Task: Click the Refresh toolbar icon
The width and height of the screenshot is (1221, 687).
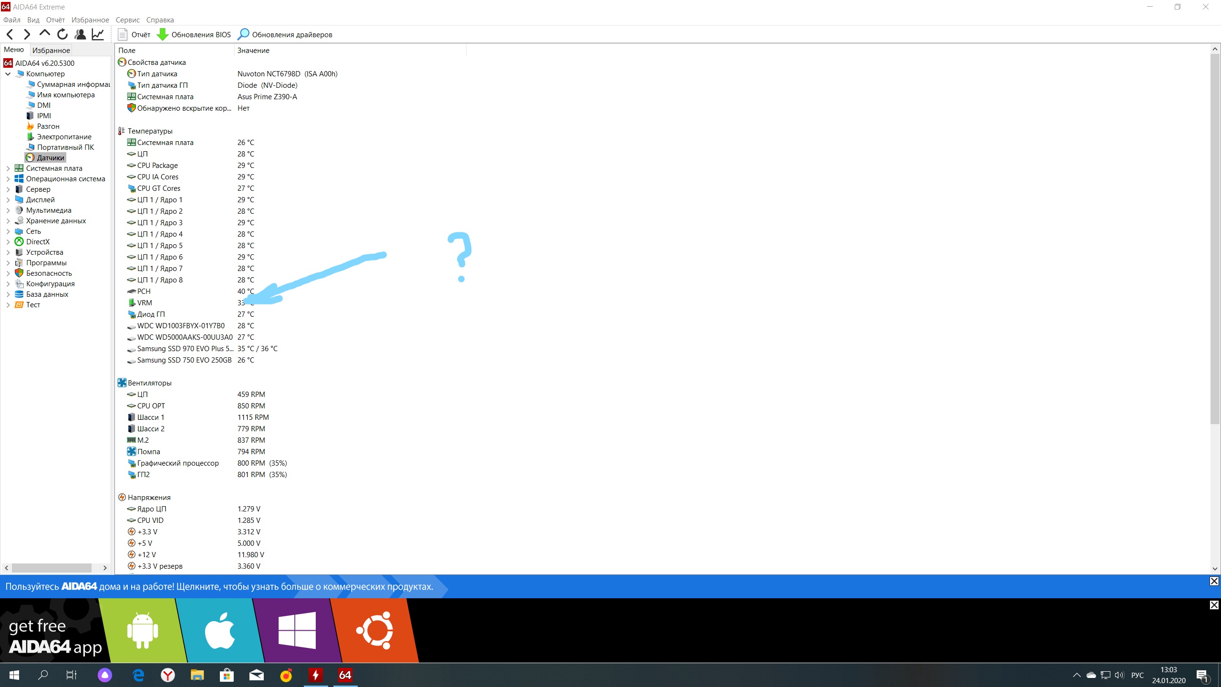Action: (62, 34)
